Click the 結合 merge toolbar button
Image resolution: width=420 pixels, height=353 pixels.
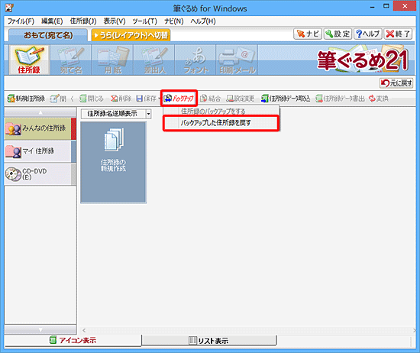(x=211, y=99)
